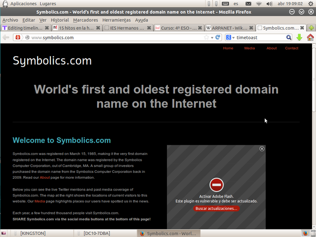Reload the page with the refresh icon

click(x=218, y=38)
